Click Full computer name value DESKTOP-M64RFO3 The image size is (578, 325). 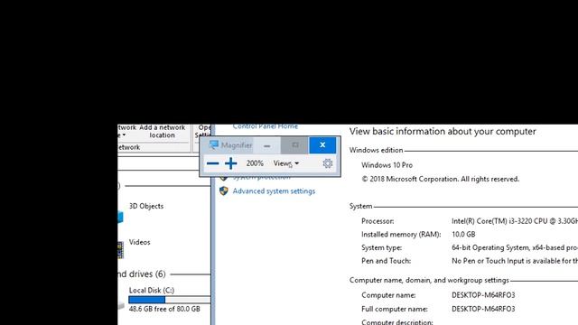[483, 309]
